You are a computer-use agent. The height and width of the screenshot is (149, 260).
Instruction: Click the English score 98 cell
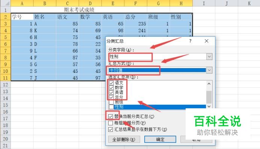tap(113, 31)
